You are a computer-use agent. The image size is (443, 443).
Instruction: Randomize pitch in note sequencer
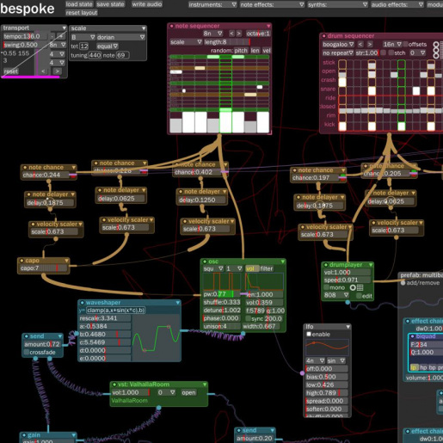(241, 51)
